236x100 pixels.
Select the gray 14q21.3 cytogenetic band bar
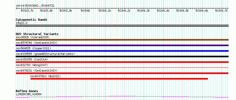[x=122, y=26]
